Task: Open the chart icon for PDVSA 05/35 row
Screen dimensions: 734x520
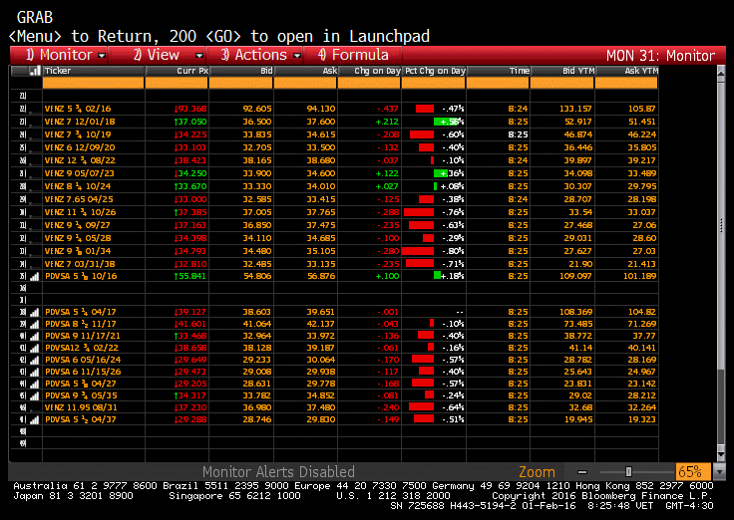Action: pos(35,395)
